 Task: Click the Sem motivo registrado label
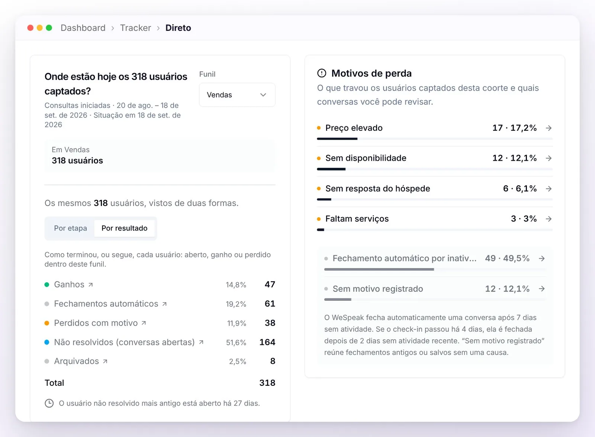coord(378,289)
